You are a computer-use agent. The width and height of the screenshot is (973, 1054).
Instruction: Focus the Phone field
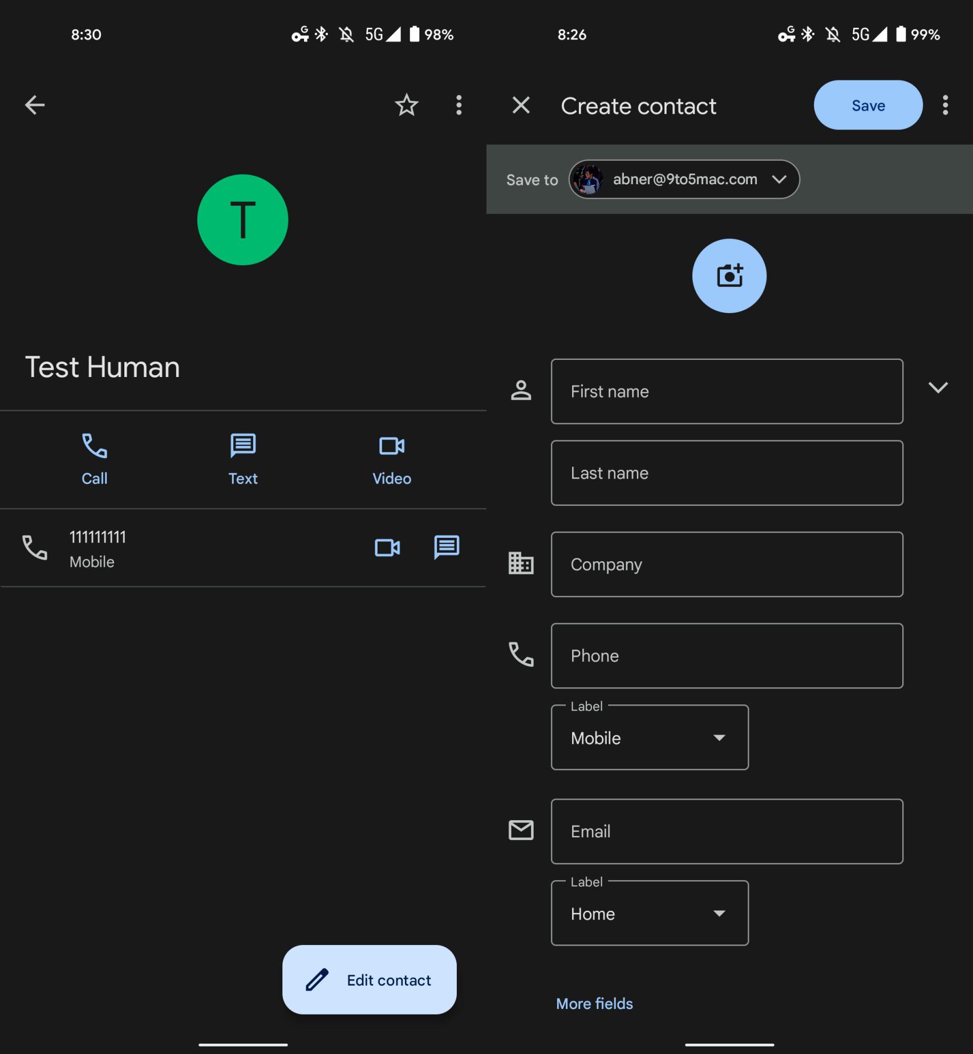click(727, 655)
